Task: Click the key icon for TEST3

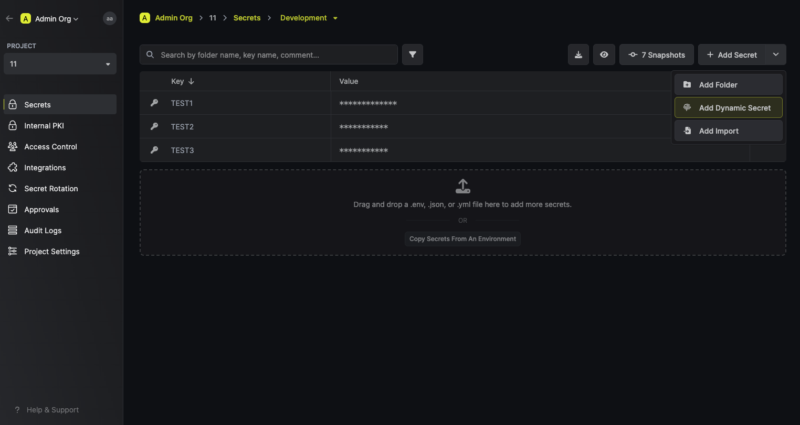Action: [154, 150]
